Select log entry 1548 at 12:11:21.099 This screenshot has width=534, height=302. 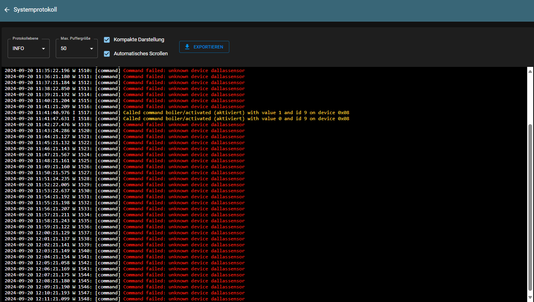(x=125, y=299)
